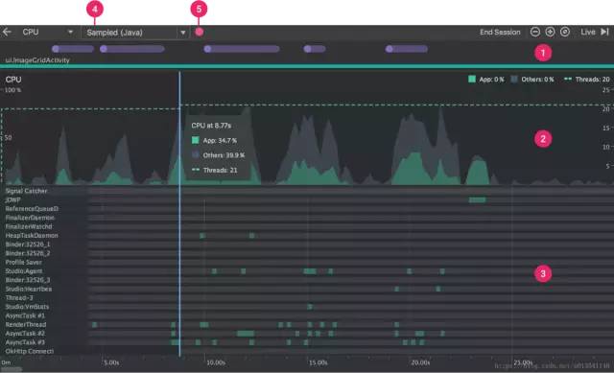The image size is (614, 373).
Task: Select the first purple event bar in timeline
Action: (x=73, y=49)
